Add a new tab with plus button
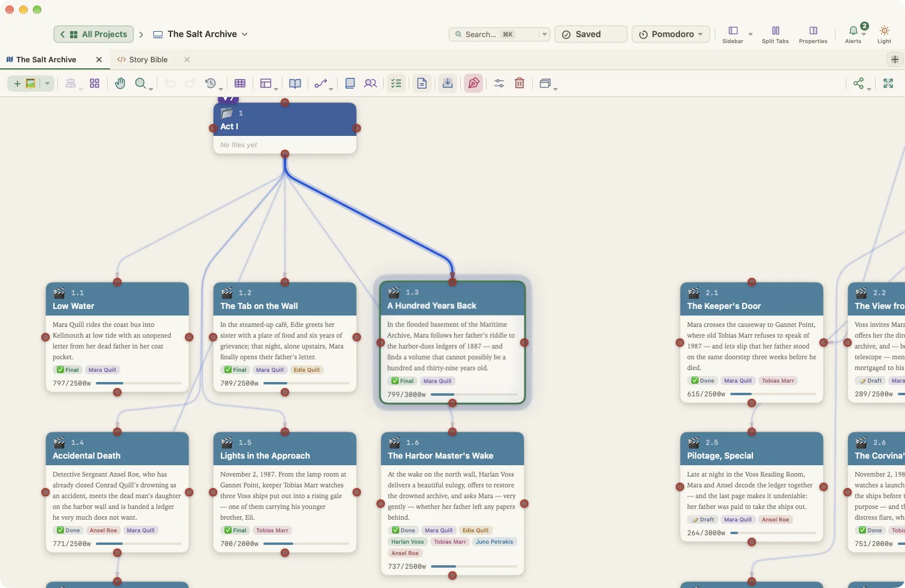The image size is (905, 588). (x=894, y=59)
